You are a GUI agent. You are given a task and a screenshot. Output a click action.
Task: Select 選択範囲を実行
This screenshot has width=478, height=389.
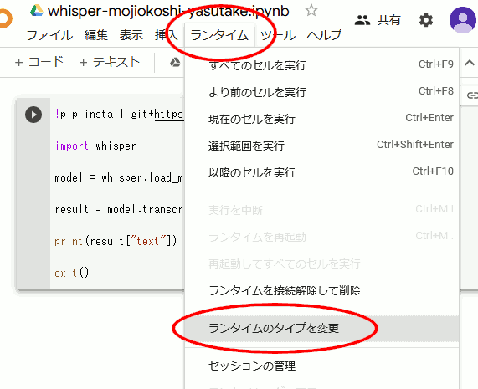(322, 146)
